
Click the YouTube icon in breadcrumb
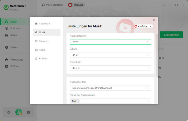[x=70, y=5]
